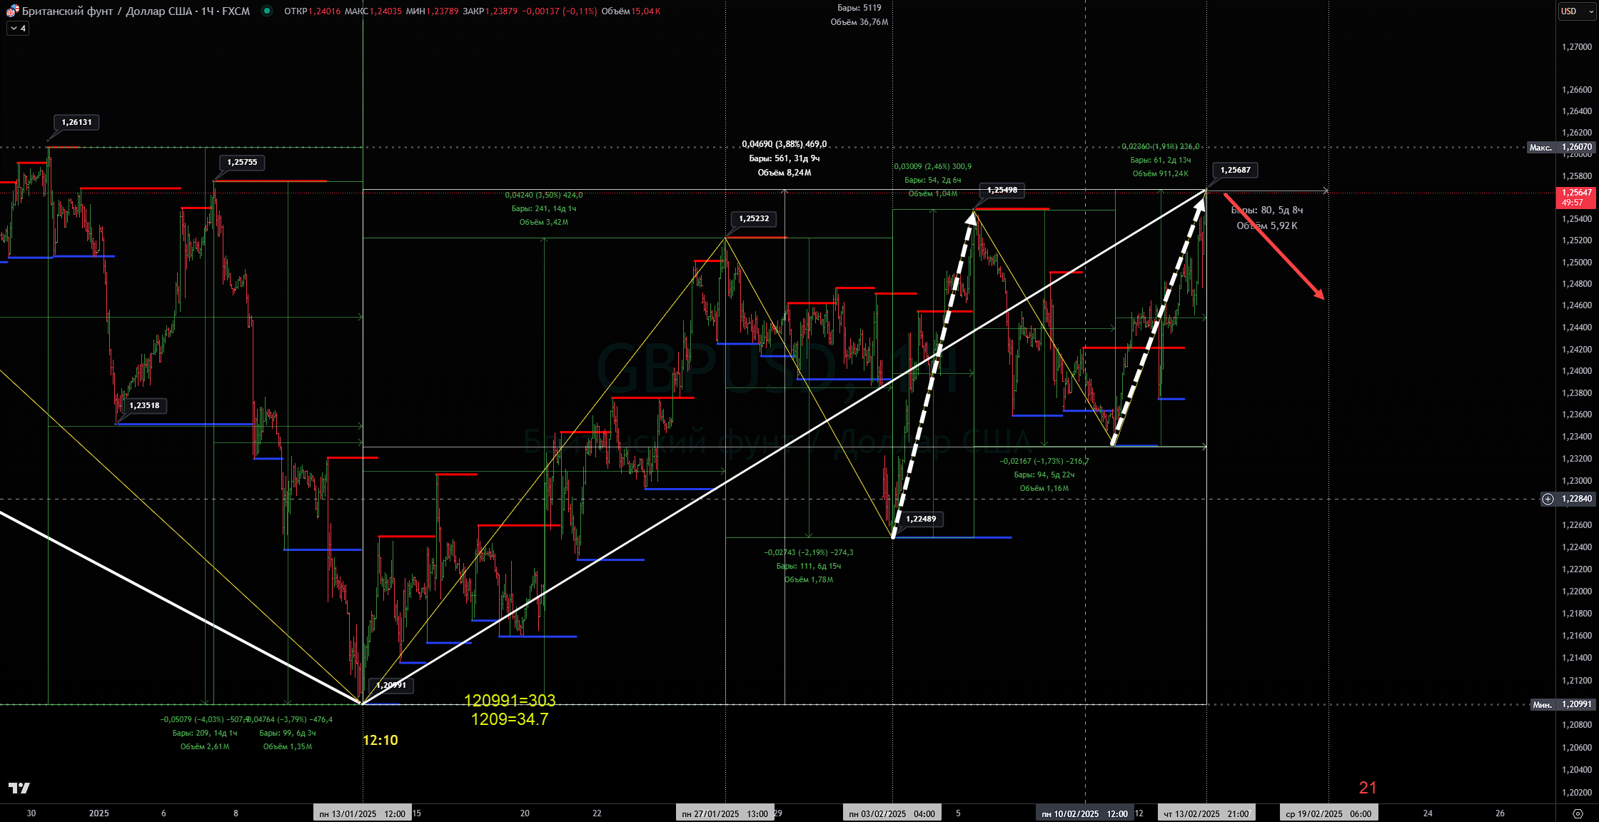Click the GBP/USD flag icon beside the symbol name
The width and height of the screenshot is (1599, 822).
coord(13,11)
